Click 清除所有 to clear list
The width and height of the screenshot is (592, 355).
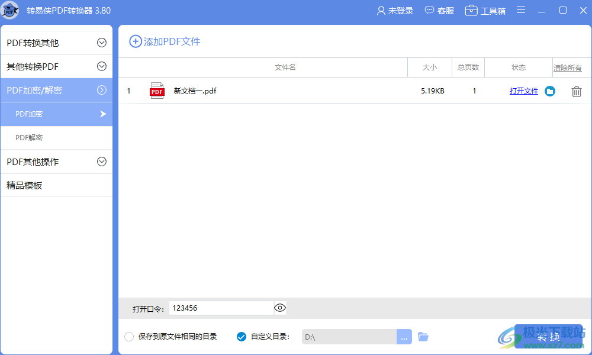point(568,68)
